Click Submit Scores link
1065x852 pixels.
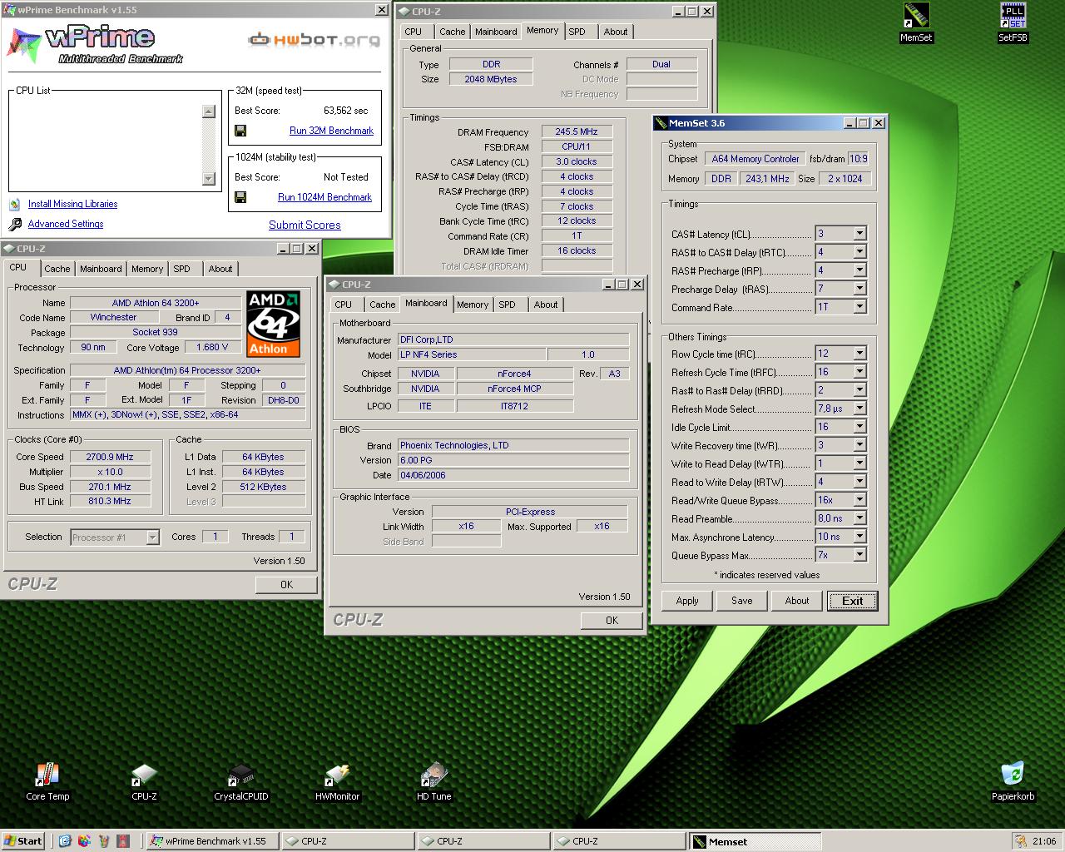pos(305,225)
